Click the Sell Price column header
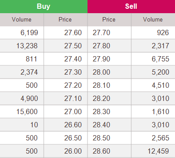The image size is (175, 158). [x=109, y=20]
